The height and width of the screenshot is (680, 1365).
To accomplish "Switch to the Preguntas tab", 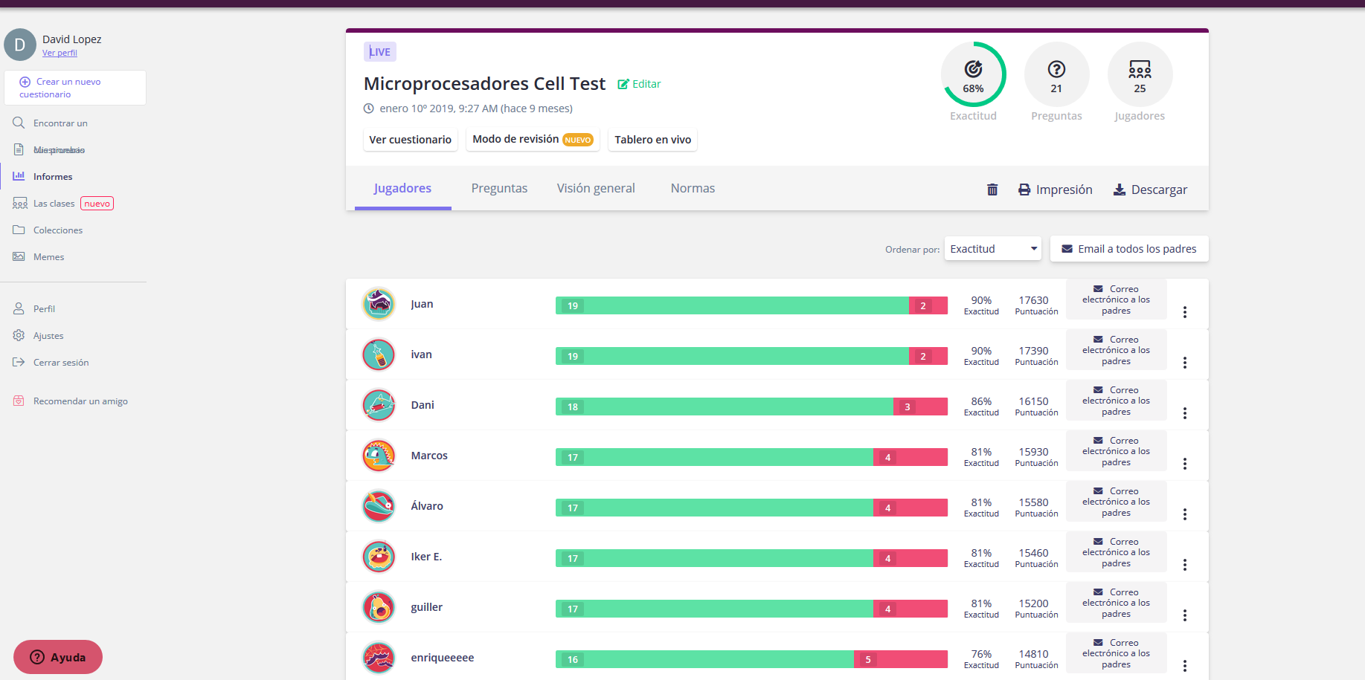I will click(499, 189).
